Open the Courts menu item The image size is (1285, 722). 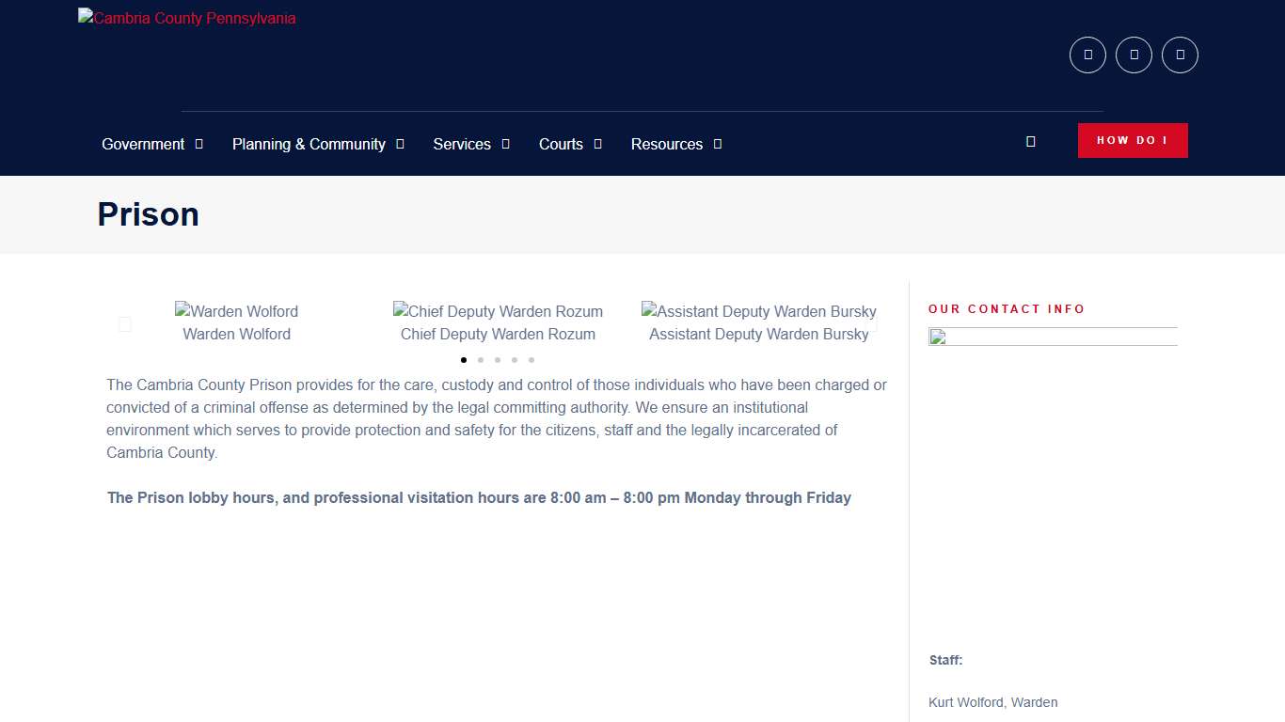tap(561, 144)
